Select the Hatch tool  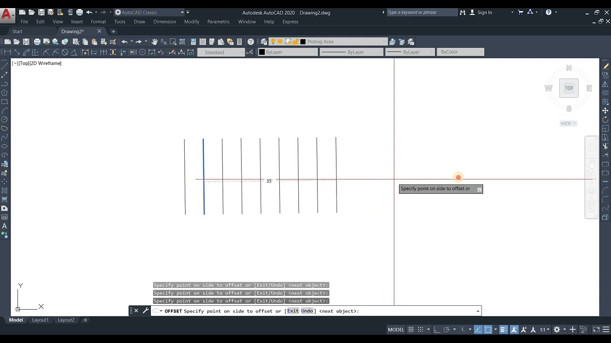tap(4, 191)
